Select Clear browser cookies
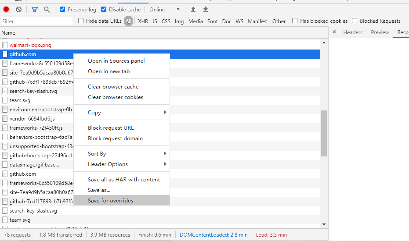The height and width of the screenshot is (241, 409). pos(122,97)
